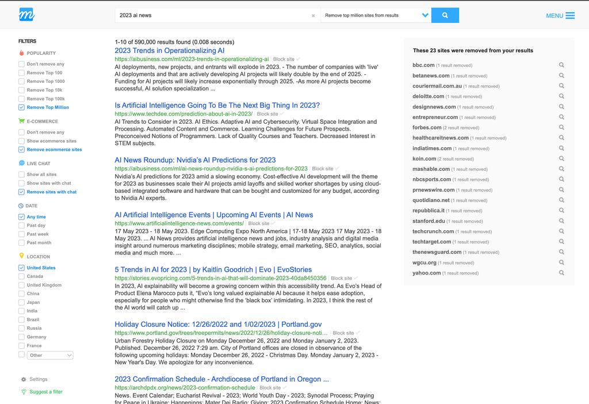589x404 pixels.
Task: Check the Canada location filter
Action: click(21, 276)
